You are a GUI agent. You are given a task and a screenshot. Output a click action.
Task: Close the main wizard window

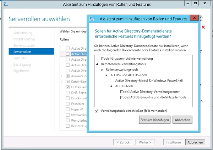coord(204,4)
